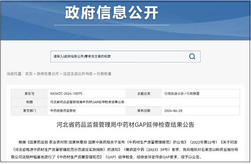The width and height of the screenshot is (251, 164).
Task: Click the 发布日期 label cell
Action: click(144, 111)
